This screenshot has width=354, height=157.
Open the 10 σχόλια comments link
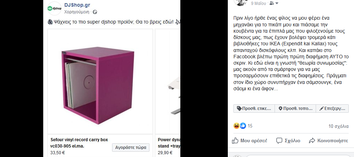(339, 126)
